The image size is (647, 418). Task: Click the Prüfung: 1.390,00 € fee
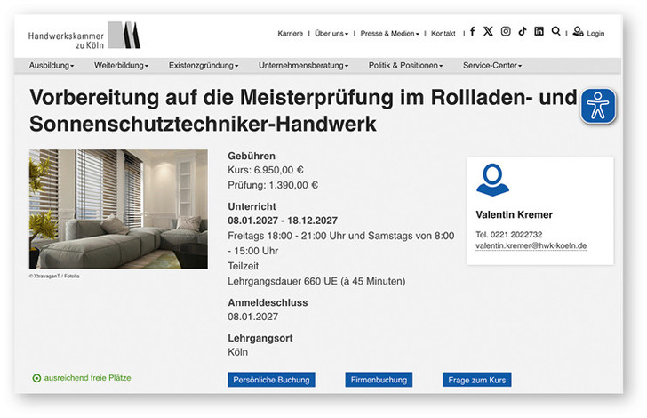pos(273,185)
